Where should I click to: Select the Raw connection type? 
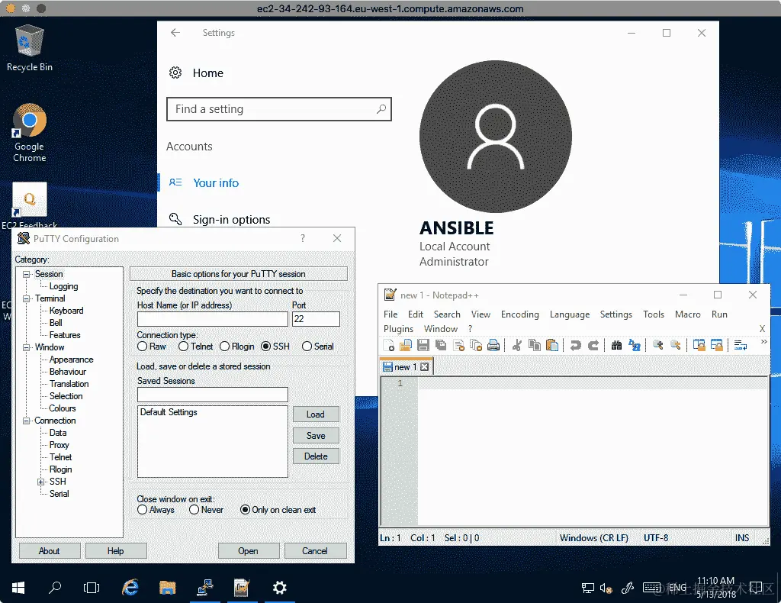tap(143, 347)
